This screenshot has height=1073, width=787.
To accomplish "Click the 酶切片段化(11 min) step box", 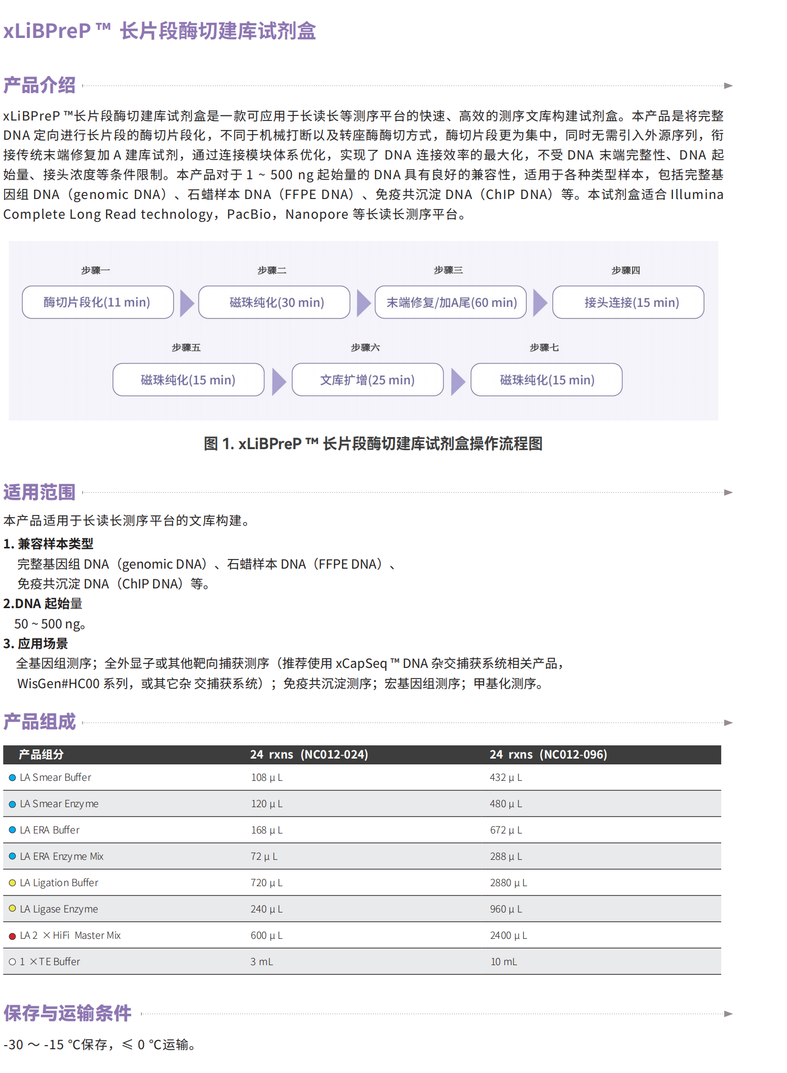I will 98,302.
